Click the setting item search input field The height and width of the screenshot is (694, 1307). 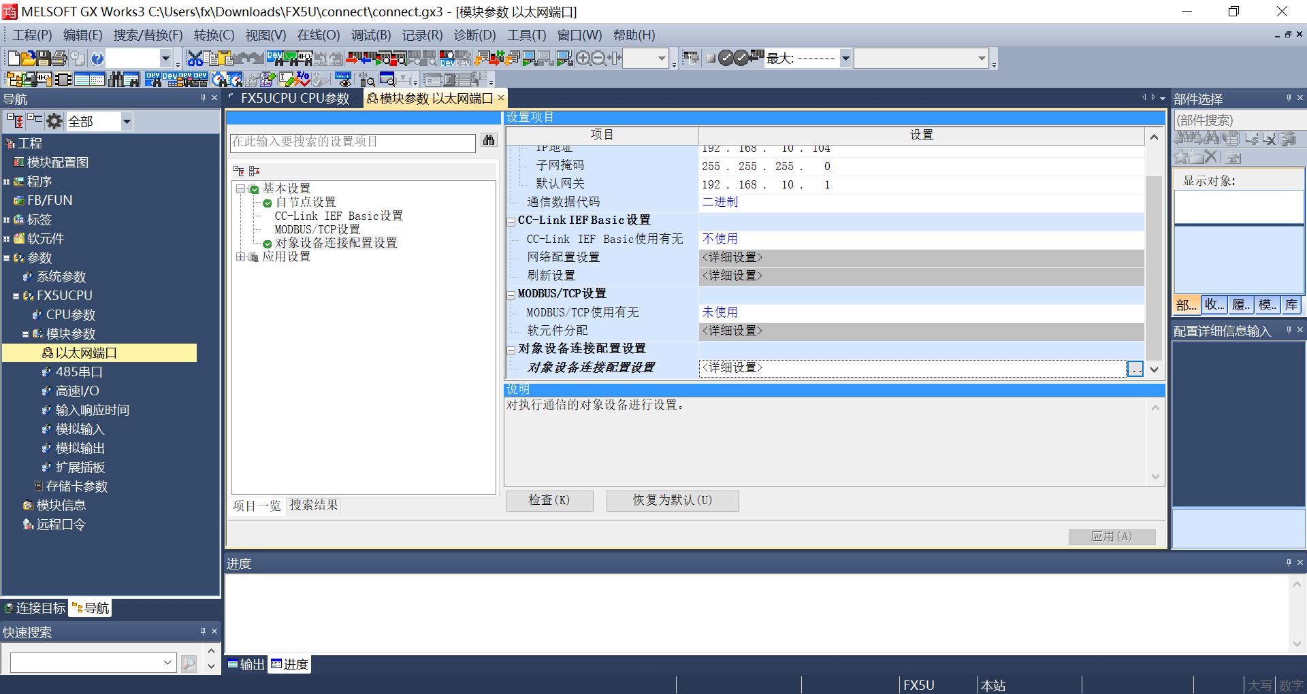[x=352, y=143]
